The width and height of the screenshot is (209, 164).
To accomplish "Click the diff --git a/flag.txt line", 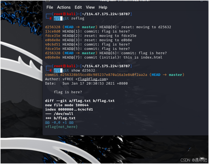I will [80, 101].
